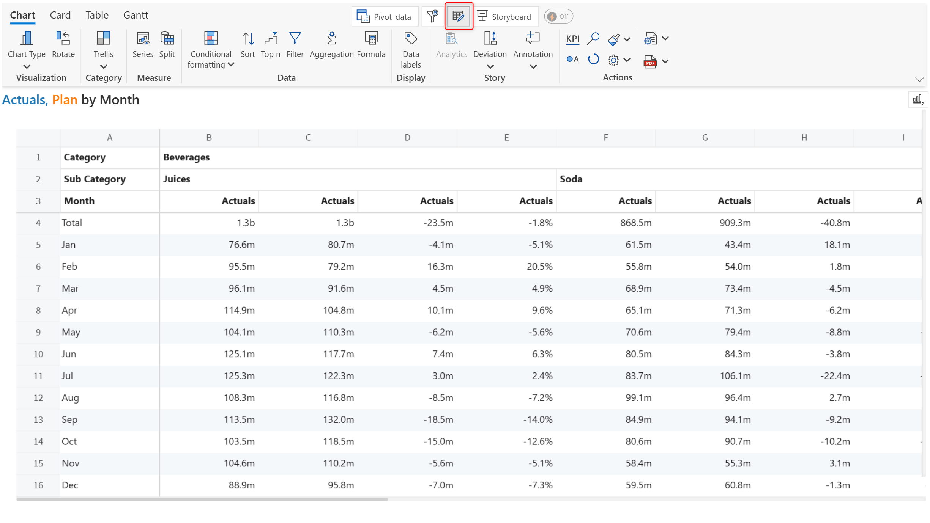Click the highlighted table edit icon
This screenshot has height=523, width=930.
click(459, 16)
